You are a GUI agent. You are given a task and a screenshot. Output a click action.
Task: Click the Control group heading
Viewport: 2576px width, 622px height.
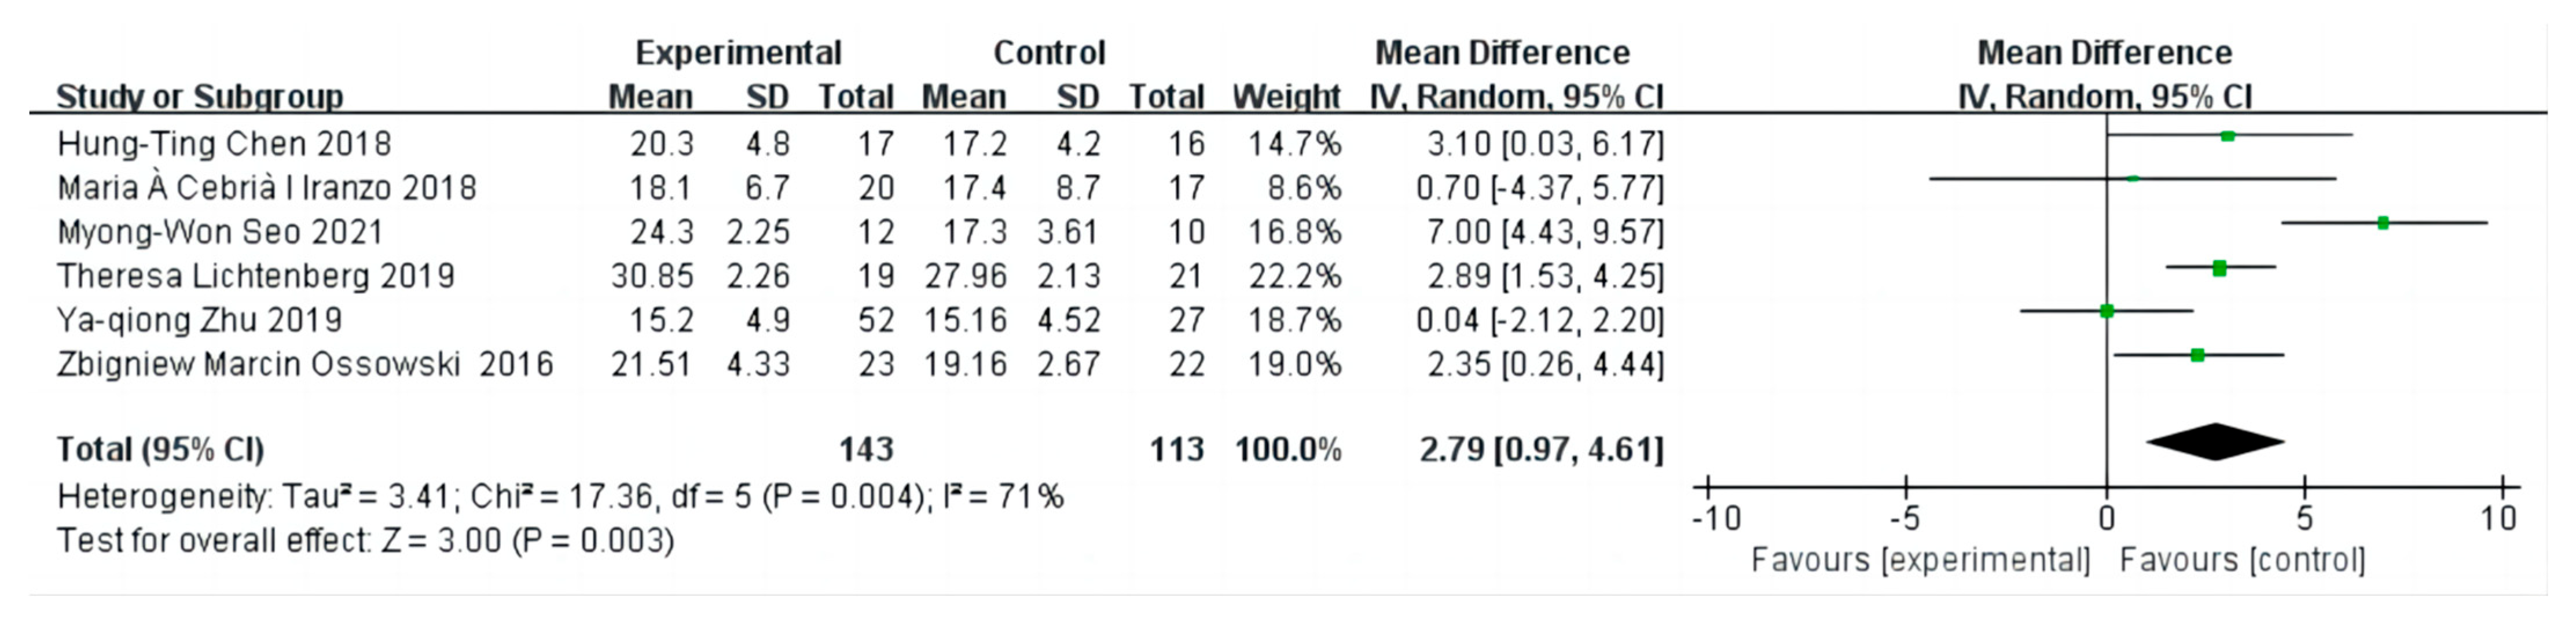pyautogui.click(x=1049, y=53)
